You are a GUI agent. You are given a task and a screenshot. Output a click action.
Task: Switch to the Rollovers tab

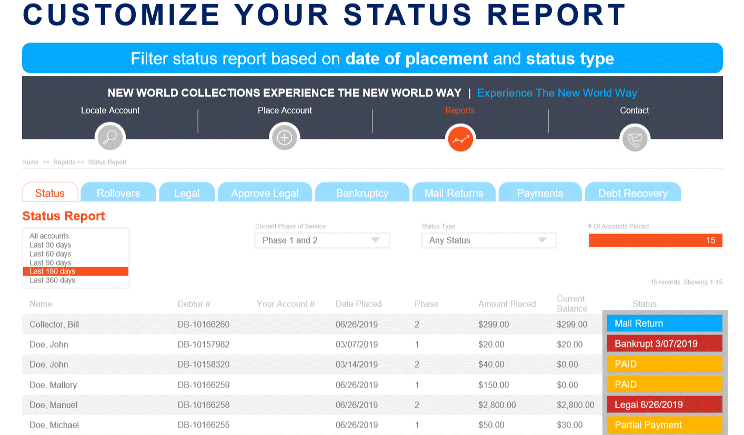118,193
